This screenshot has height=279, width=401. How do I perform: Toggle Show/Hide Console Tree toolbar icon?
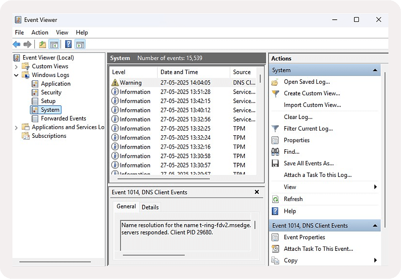point(54,44)
